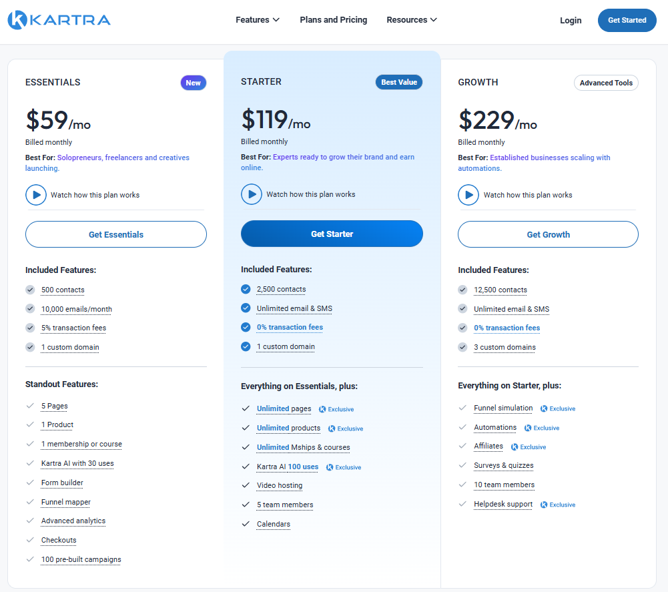668x592 pixels.
Task: Click the 5 team members feature
Action: 285,505
